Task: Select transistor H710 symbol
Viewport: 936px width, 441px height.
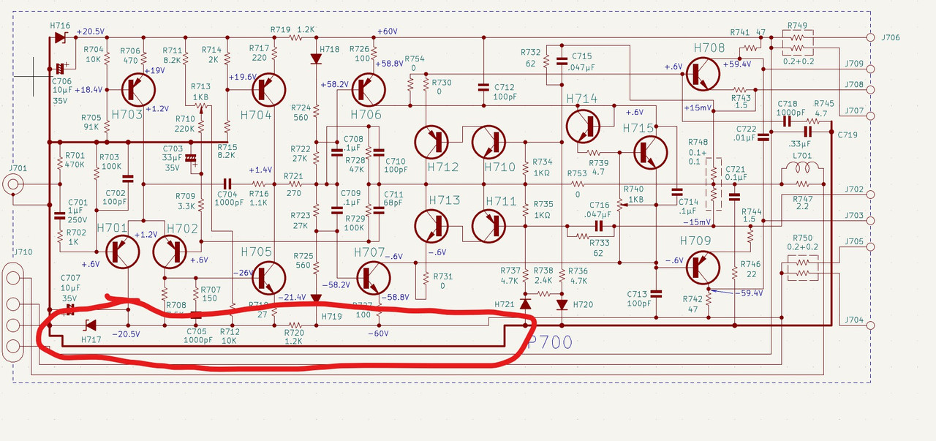Action: pos(488,143)
